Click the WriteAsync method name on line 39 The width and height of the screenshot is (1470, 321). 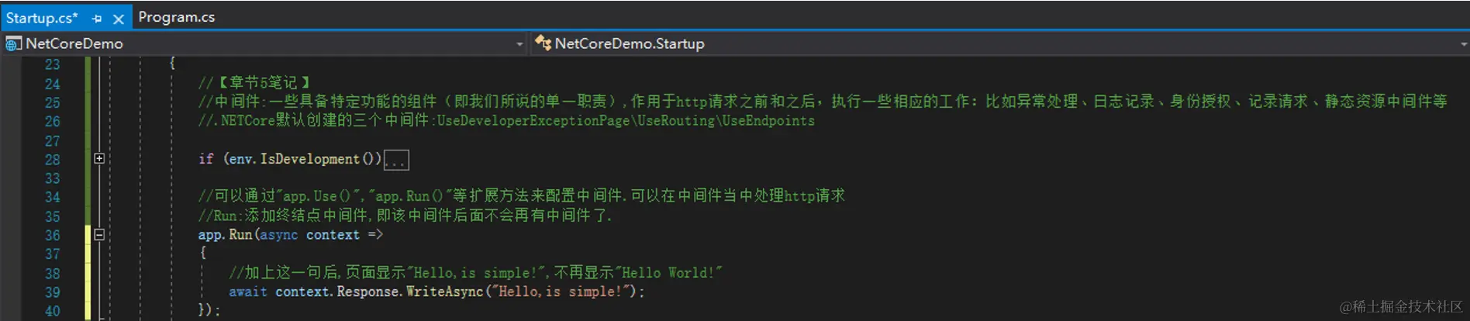tap(444, 292)
